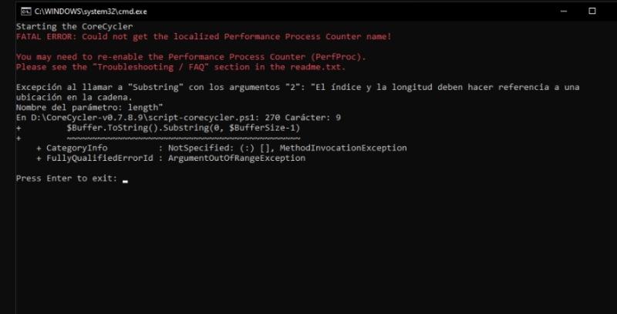Image resolution: width=617 pixels, height=314 pixels.
Task: Select the red FATAL ERROR message line
Action: [204, 36]
